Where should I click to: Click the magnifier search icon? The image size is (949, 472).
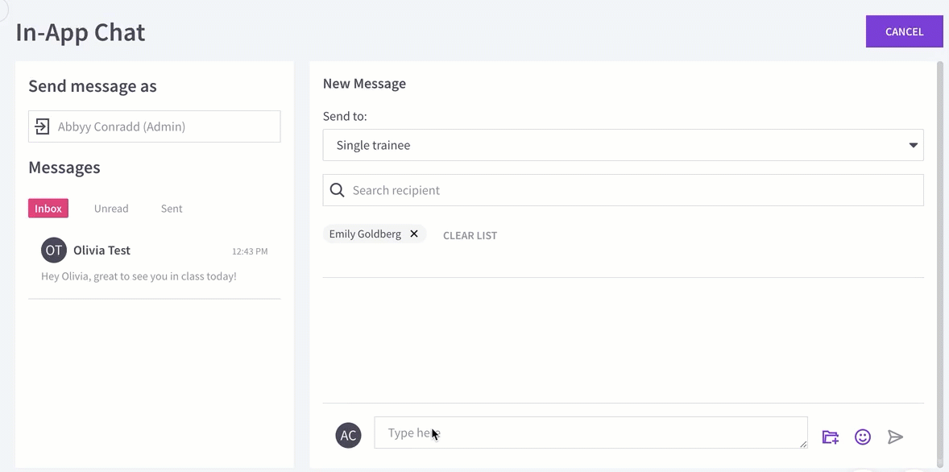click(x=337, y=190)
